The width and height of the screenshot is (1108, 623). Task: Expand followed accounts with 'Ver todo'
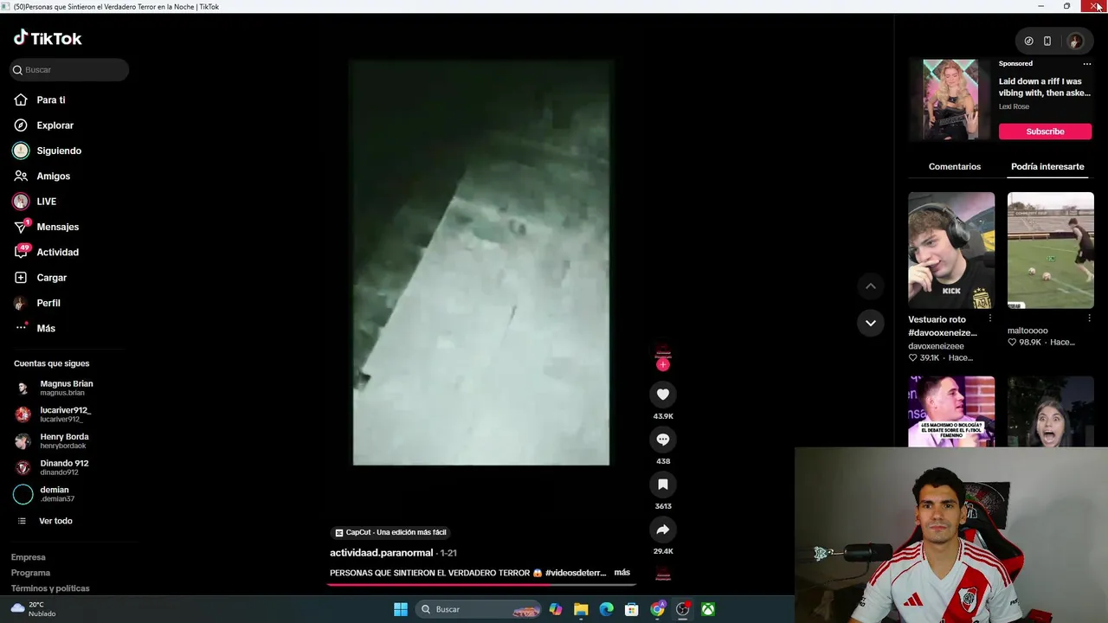(x=45, y=521)
